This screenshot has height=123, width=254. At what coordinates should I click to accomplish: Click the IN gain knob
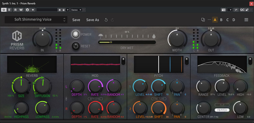[x=42, y=40]
